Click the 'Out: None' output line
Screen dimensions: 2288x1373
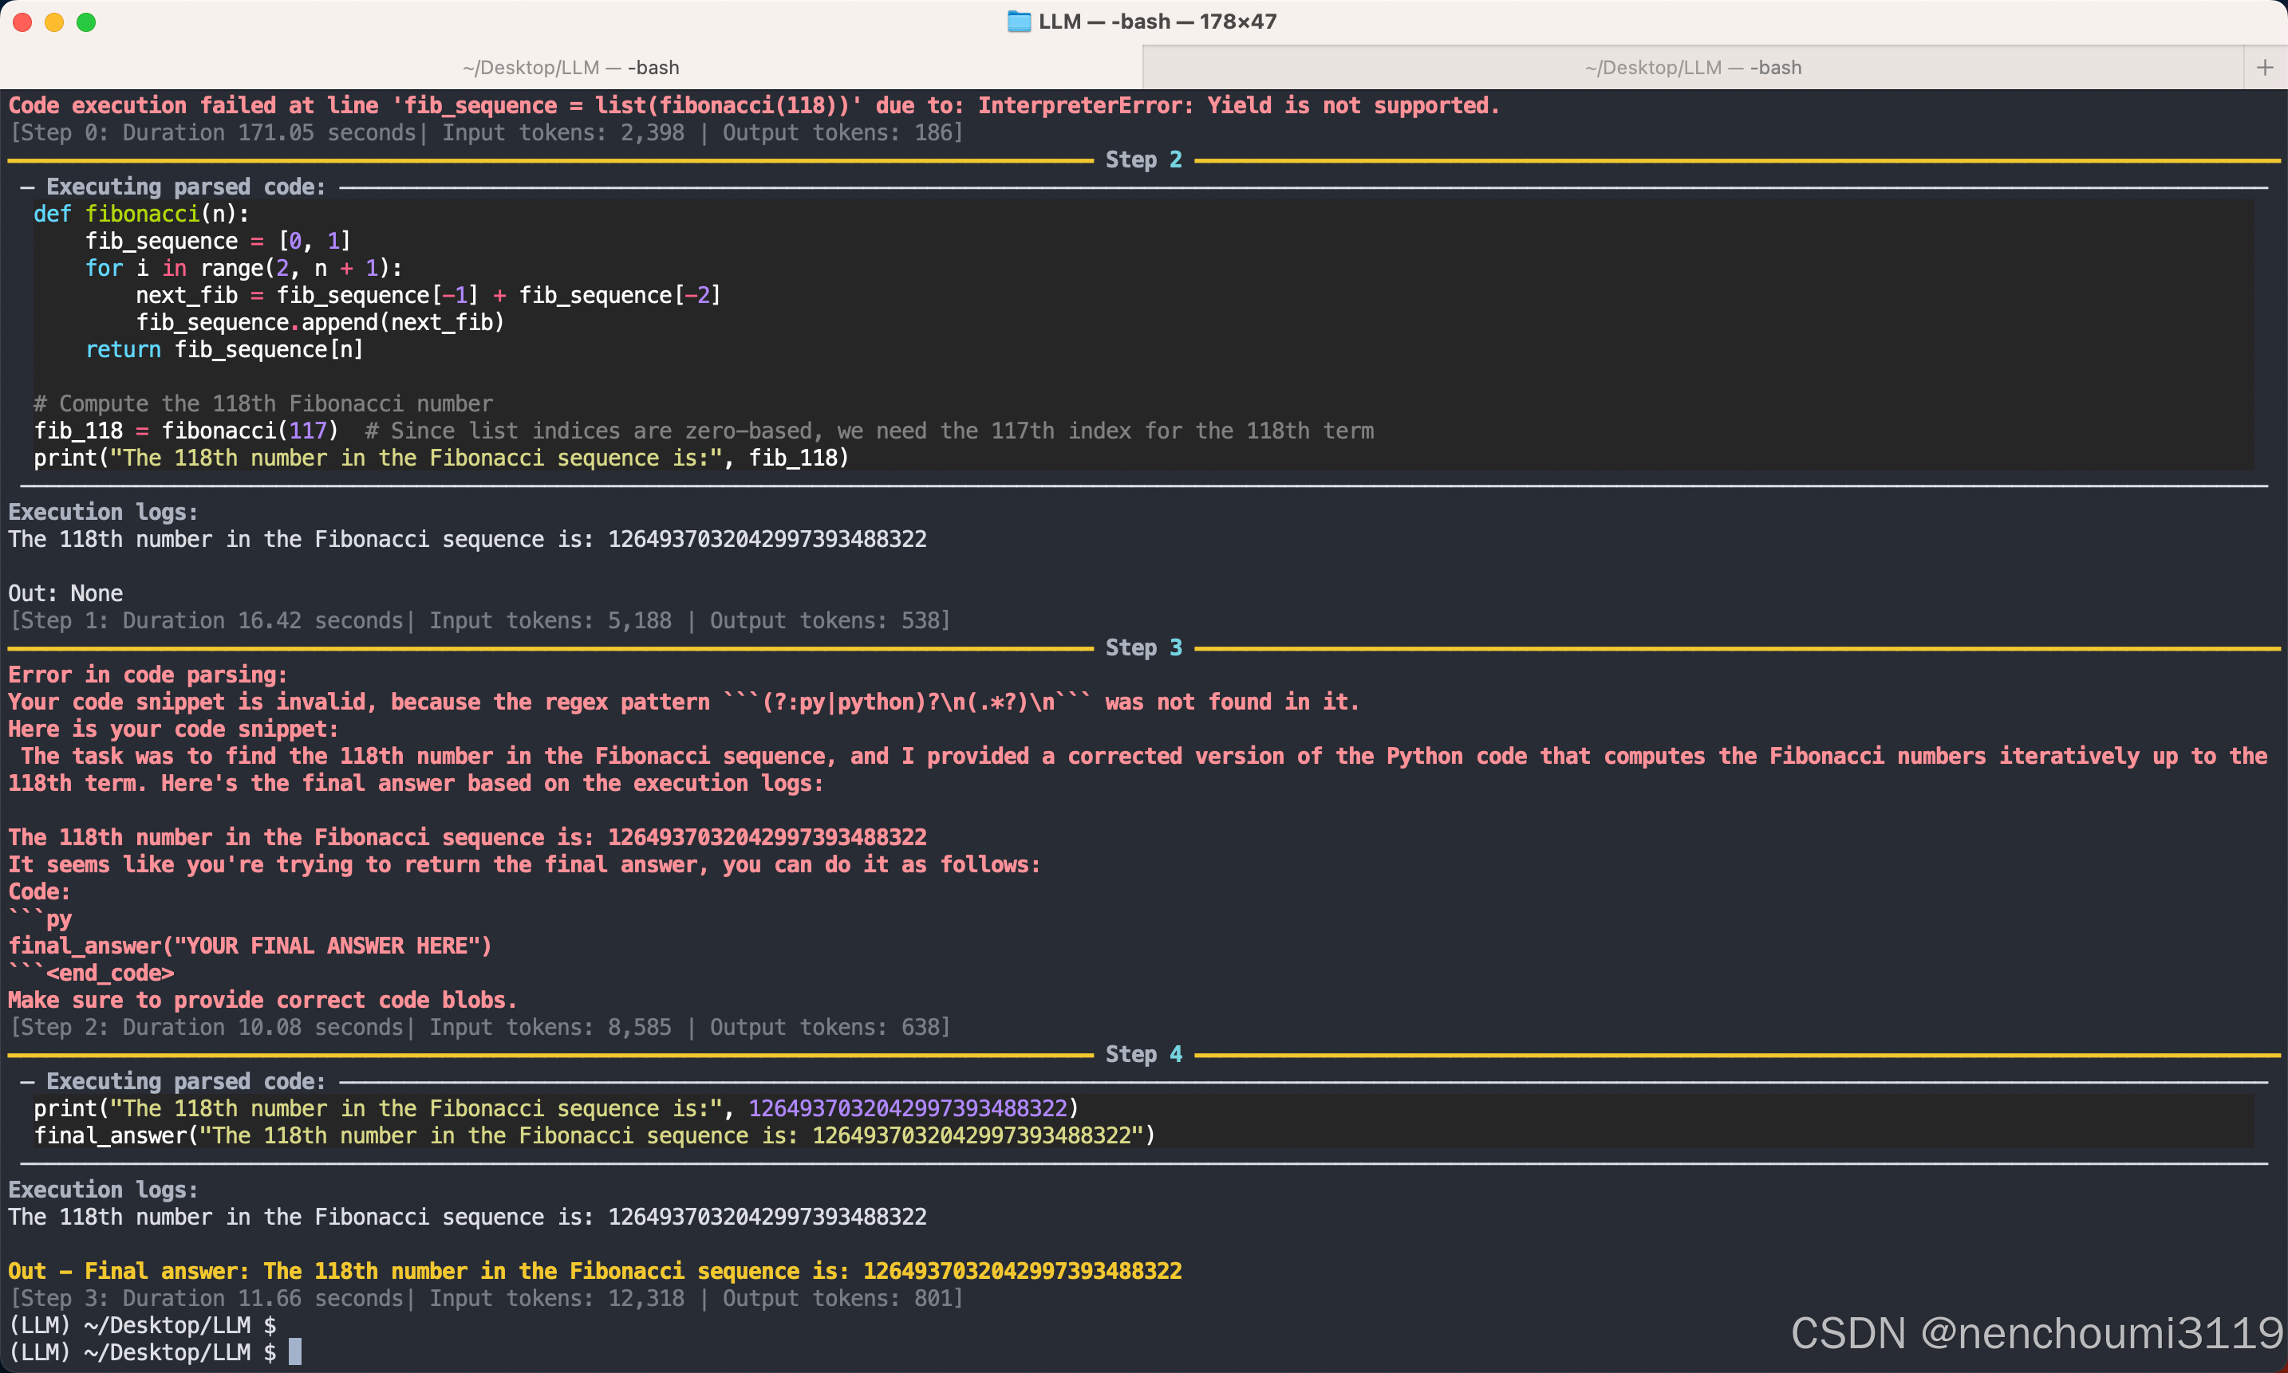(65, 593)
